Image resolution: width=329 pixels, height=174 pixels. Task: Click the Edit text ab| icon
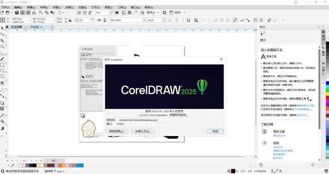point(242,20)
